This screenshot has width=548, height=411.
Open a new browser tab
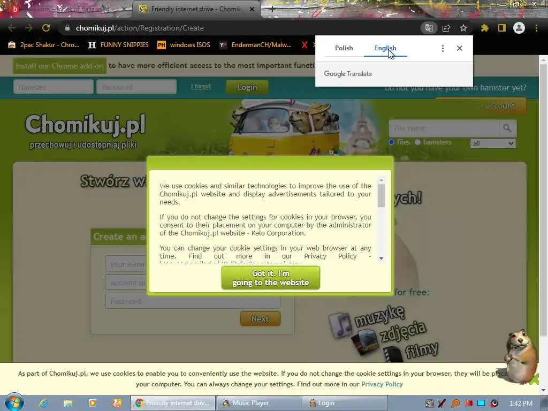(272, 9)
